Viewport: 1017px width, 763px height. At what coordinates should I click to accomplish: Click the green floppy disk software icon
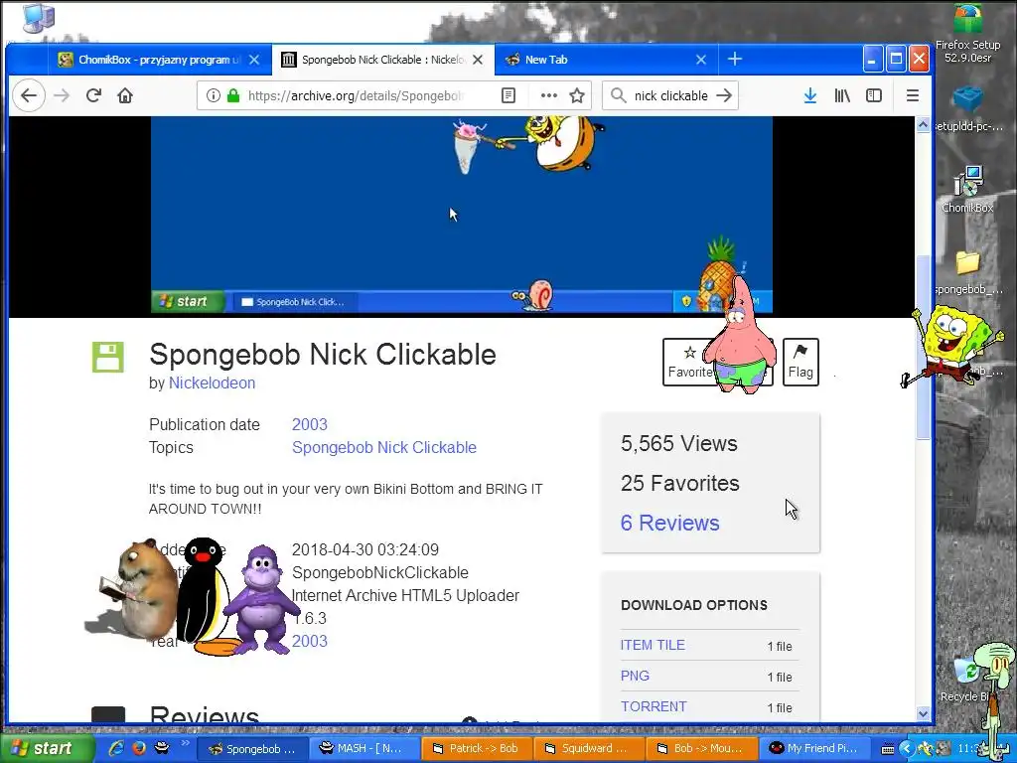[x=107, y=357]
